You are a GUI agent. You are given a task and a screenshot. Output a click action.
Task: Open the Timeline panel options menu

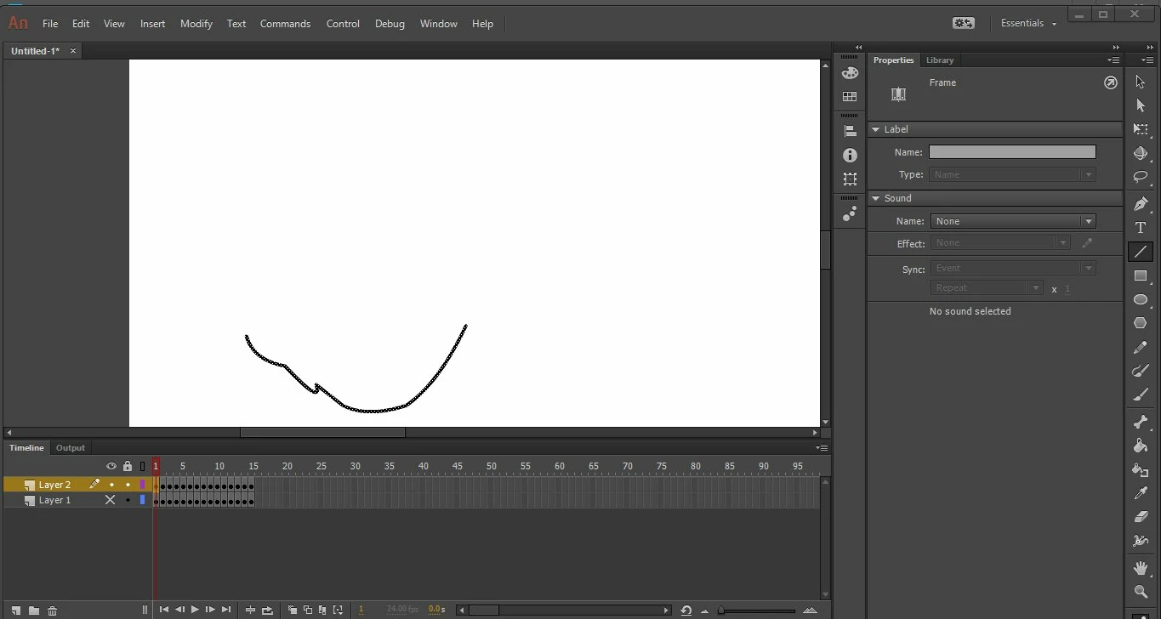click(x=821, y=447)
